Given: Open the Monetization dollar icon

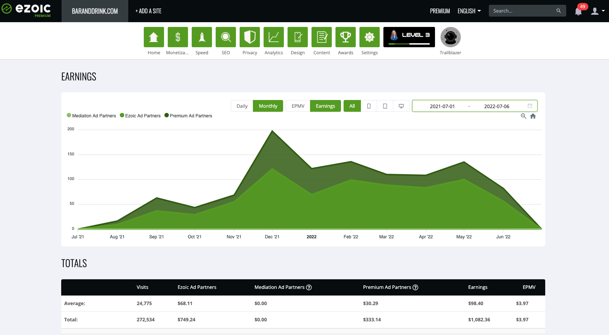Looking at the screenshot, I should pos(178,37).
